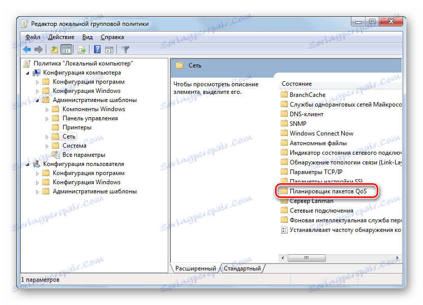Select Панель управления in the tree
Viewport: 423px width, 305px height.
click(x=90, y=118)
